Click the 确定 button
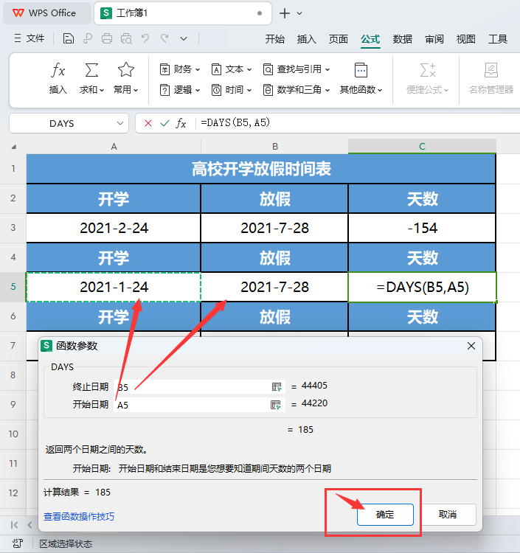 coord(385,515)
